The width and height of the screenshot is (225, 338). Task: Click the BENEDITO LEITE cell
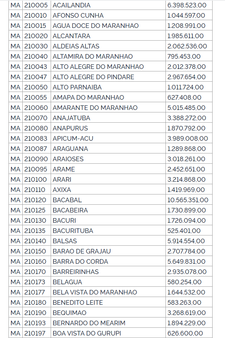[78, 303]
